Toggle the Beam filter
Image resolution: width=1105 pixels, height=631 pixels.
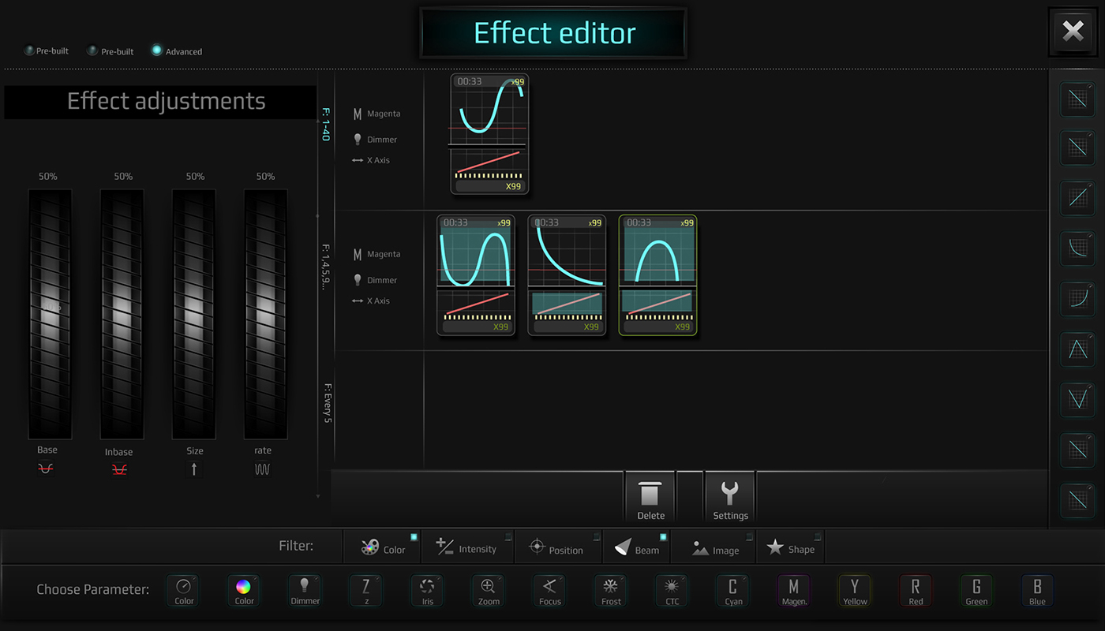637,547
